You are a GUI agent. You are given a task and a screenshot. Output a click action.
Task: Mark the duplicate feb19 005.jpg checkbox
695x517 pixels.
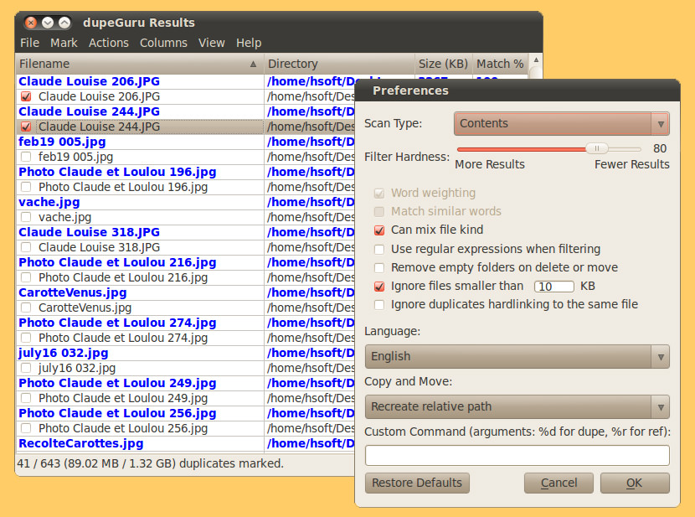click(x=26, y=157)
